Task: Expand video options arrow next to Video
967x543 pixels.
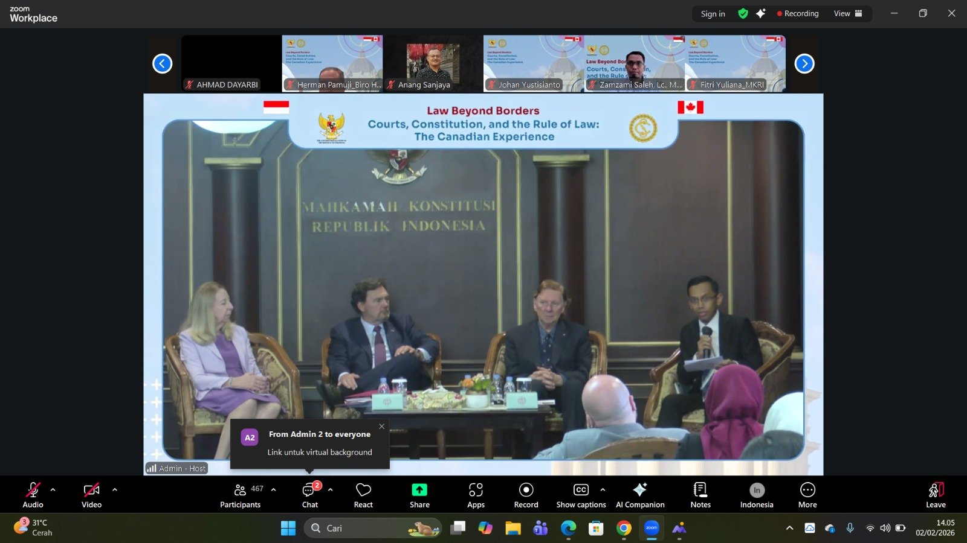Action: pyautogui.click(x=115, y=490)
